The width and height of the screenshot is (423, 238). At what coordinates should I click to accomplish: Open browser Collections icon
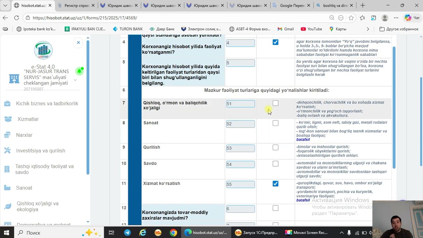[x=373, y=18]
